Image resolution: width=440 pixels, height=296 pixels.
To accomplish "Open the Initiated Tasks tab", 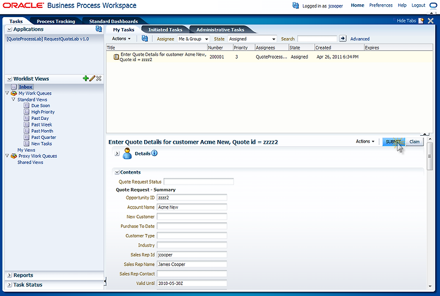I will pyautogui.click(x=165, y=29).
